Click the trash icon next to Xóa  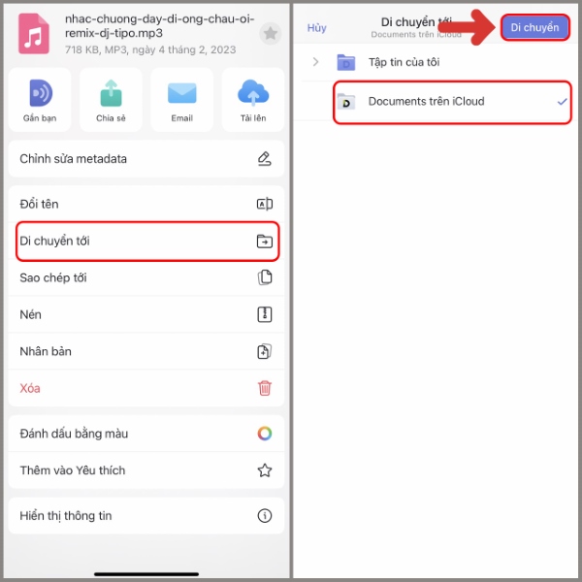[264, 388]
